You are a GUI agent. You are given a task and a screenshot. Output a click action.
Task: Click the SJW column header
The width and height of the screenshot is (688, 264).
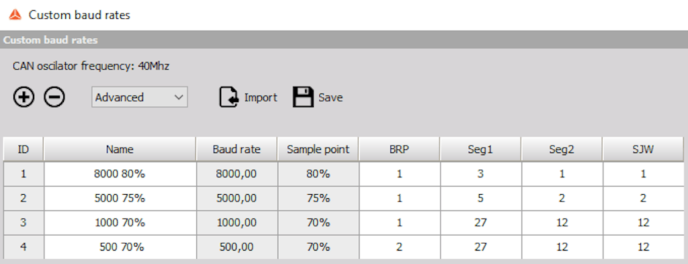643,150
